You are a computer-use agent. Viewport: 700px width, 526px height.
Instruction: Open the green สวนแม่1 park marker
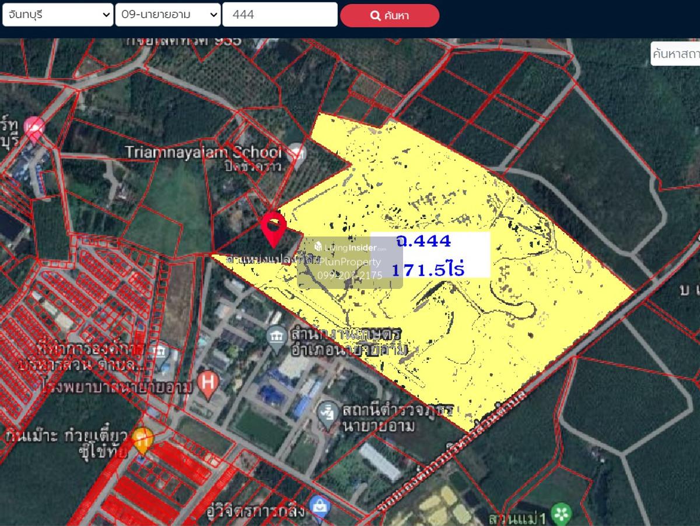561,513
